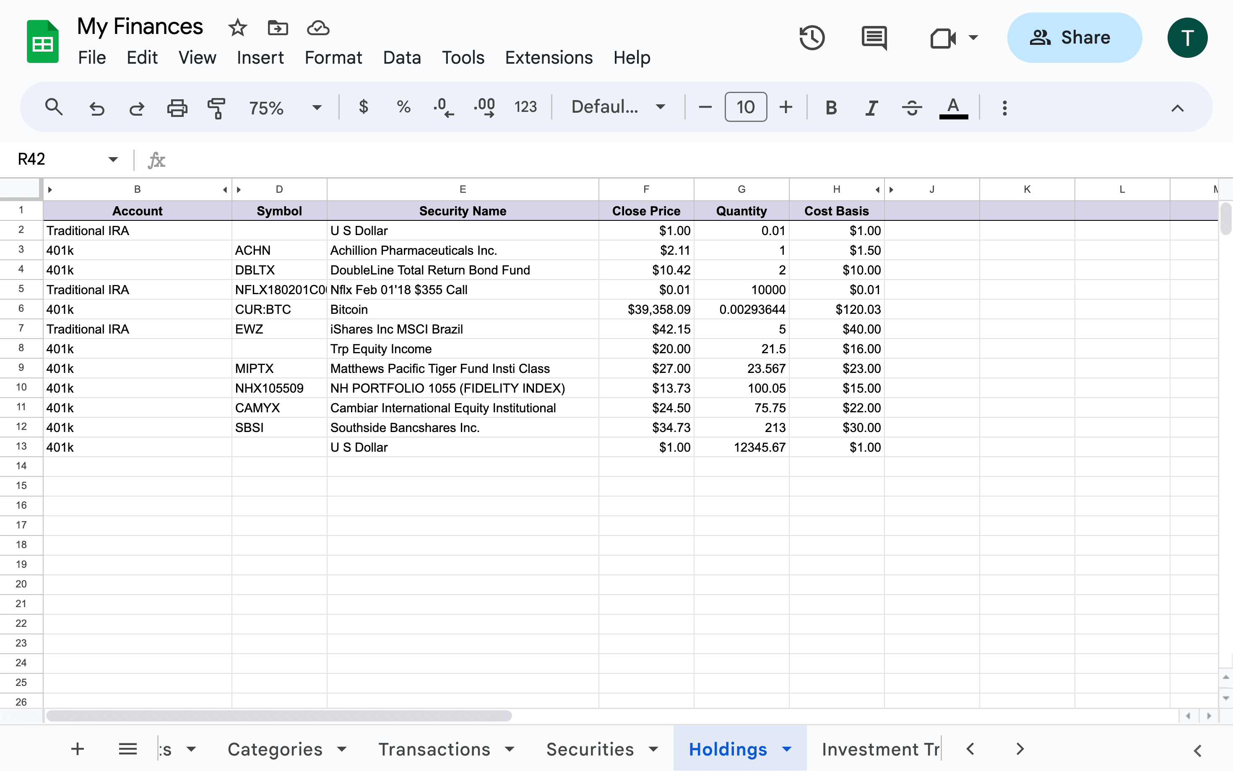Viewport: 1233px width, 771px height.
Task: Open the name box dropdown arrow
Action: 113,160
